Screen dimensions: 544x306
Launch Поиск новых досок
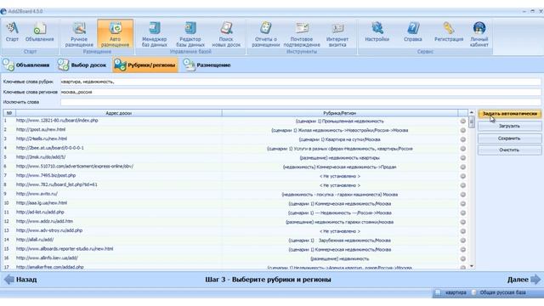pos(226,34)
